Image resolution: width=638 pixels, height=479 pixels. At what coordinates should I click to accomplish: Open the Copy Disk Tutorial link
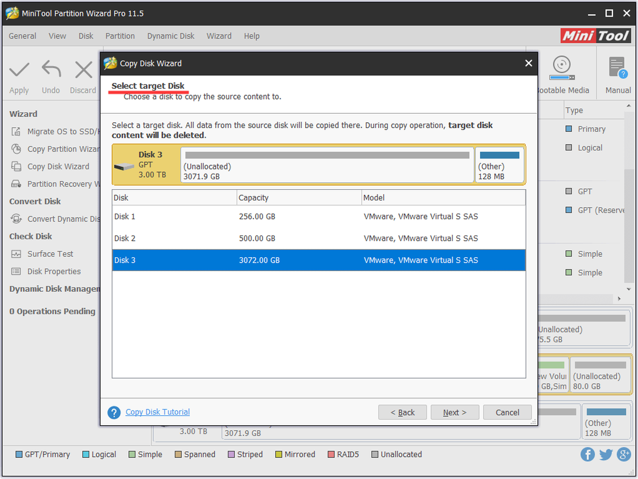157,412
